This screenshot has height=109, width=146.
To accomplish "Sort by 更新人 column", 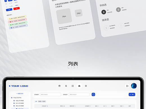I will coord(62,106).
